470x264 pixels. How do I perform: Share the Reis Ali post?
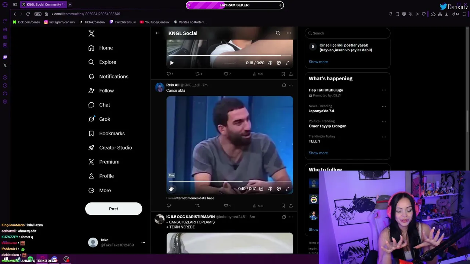point(291,206)
